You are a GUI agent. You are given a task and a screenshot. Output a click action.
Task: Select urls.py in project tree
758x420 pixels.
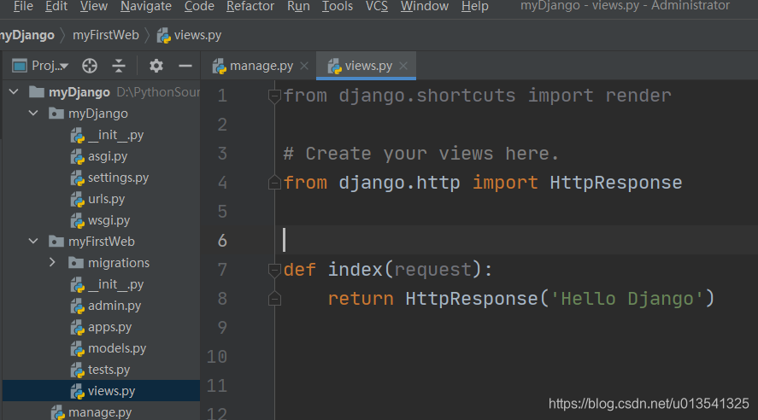click(x=106, y=199)
